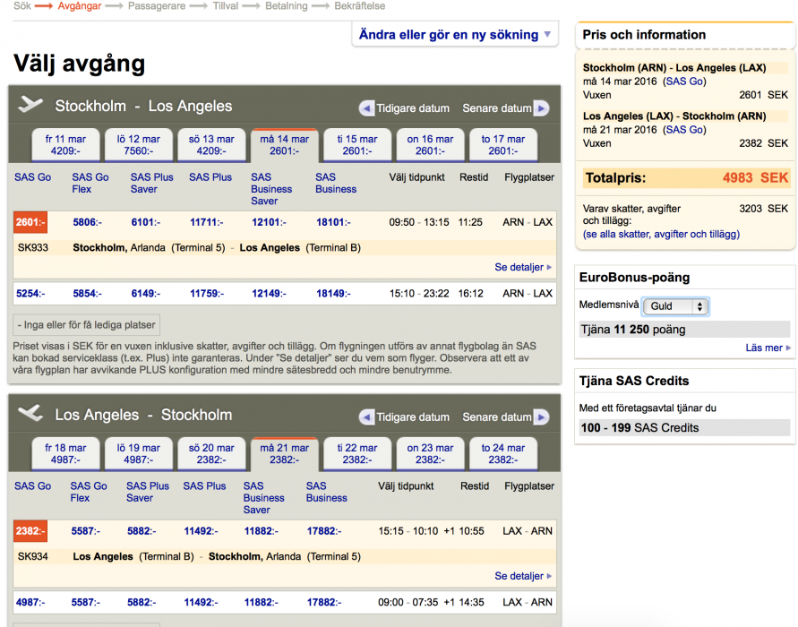Expand 'Se detaljer' for flight SK933
Viewport: 798px width, 627px height.
[523, 267]
